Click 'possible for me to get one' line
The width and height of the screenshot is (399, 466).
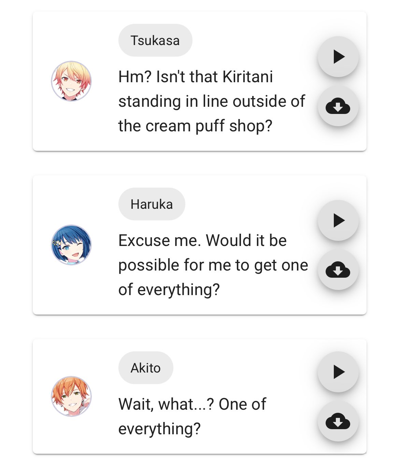pos(213,265)
